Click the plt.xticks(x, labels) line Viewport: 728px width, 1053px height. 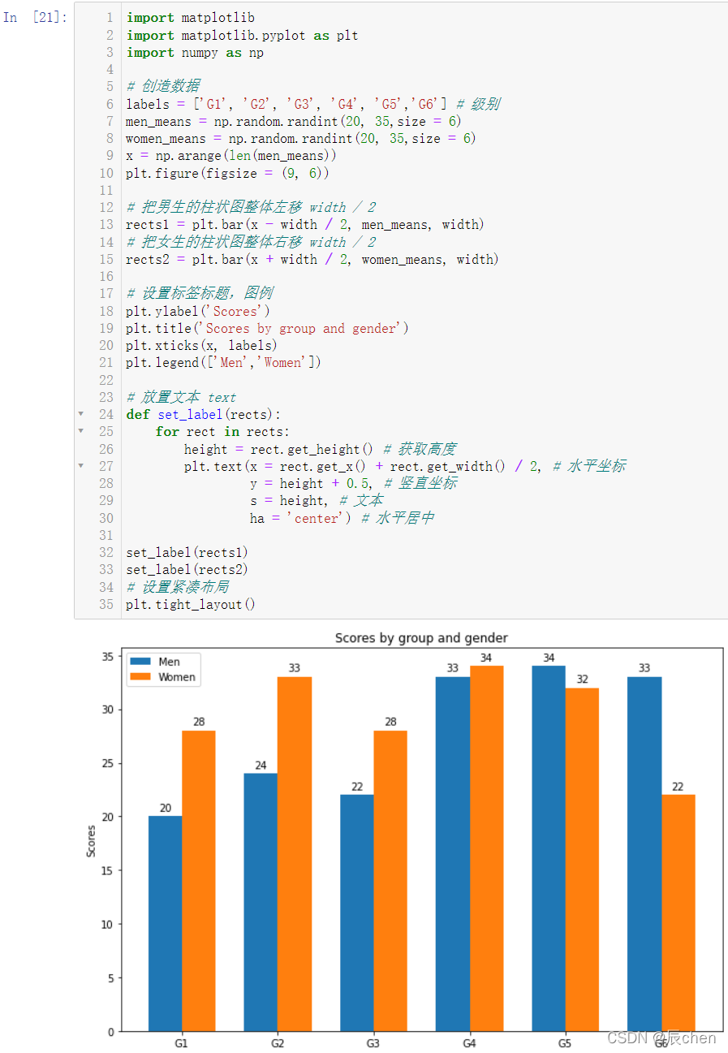(x=202, y=346)
